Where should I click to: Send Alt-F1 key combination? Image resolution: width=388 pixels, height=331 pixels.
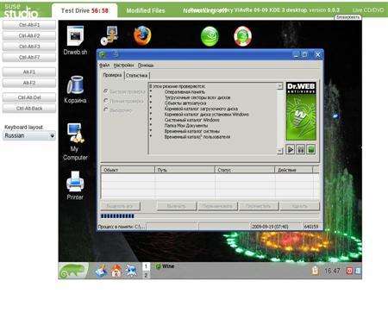[29, 72]
